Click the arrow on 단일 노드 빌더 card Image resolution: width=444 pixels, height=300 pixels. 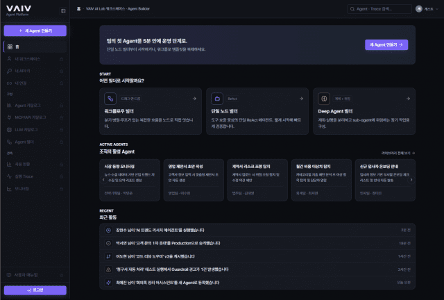click(x=301, y=99)
